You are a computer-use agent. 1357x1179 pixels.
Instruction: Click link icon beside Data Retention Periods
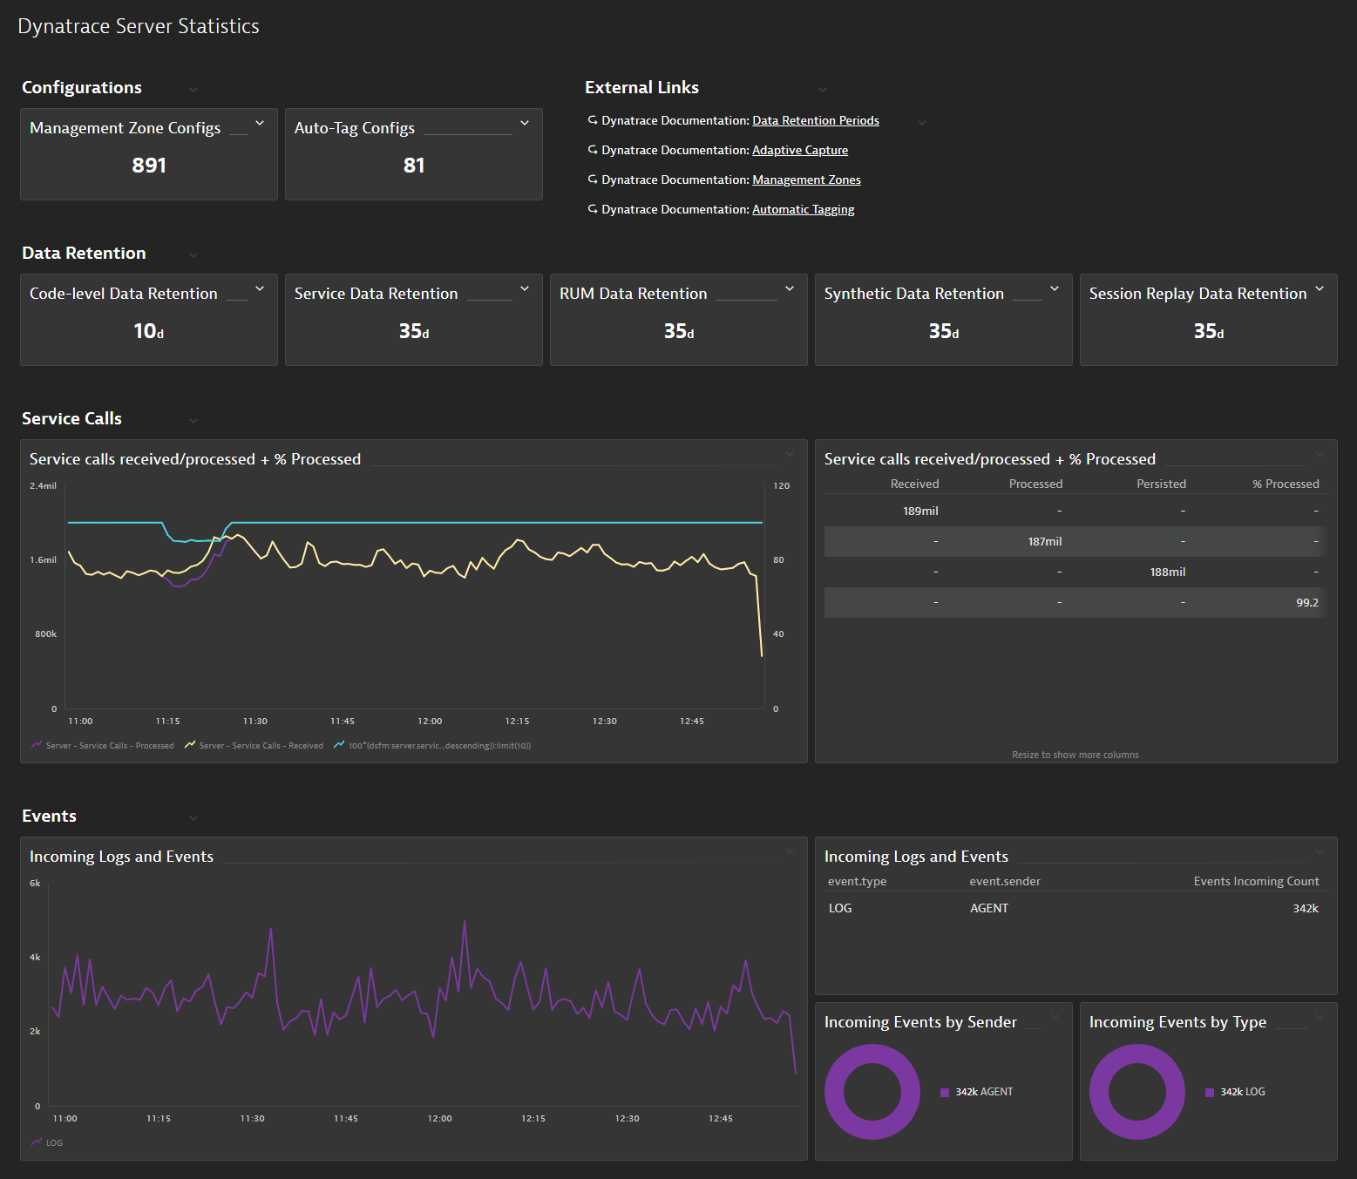(593, 120)
